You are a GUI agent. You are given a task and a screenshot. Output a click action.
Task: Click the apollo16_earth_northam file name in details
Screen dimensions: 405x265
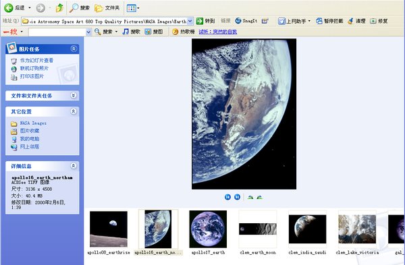click(42, 177)
